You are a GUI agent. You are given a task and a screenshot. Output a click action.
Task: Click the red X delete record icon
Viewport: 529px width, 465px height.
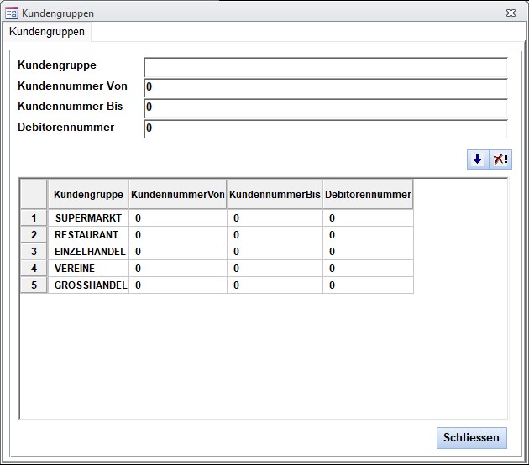pos(500,159)
